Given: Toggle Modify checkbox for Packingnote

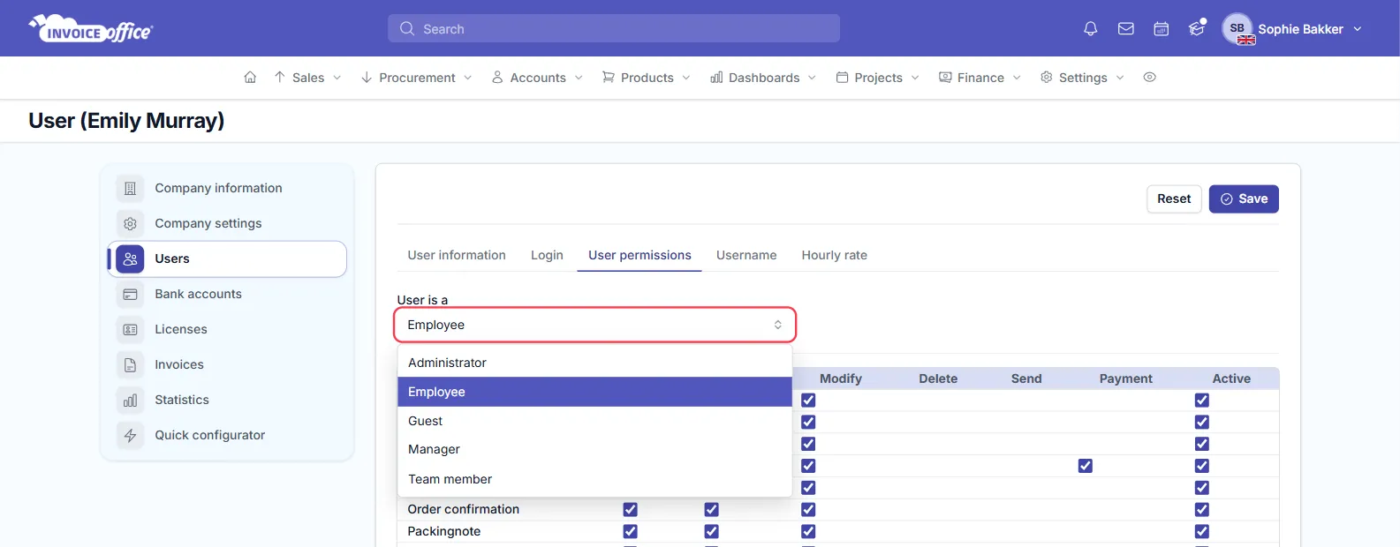Looking at the screenshot, I should click(808, 531).
